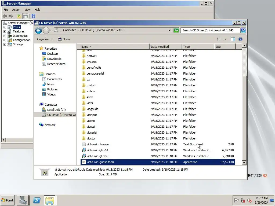275x206 pixels.
Task: Click the Open toolbar button
Action: tap(64, 39)
